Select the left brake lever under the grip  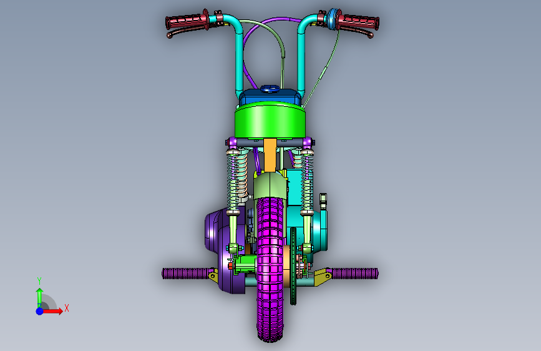(187, 32)
